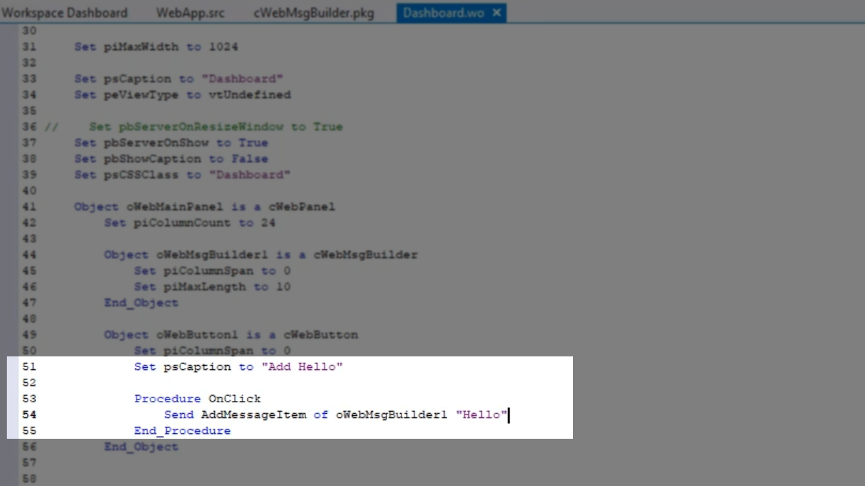
Task: Activate the Dashboard.wo tab
Action: [443, 13]
